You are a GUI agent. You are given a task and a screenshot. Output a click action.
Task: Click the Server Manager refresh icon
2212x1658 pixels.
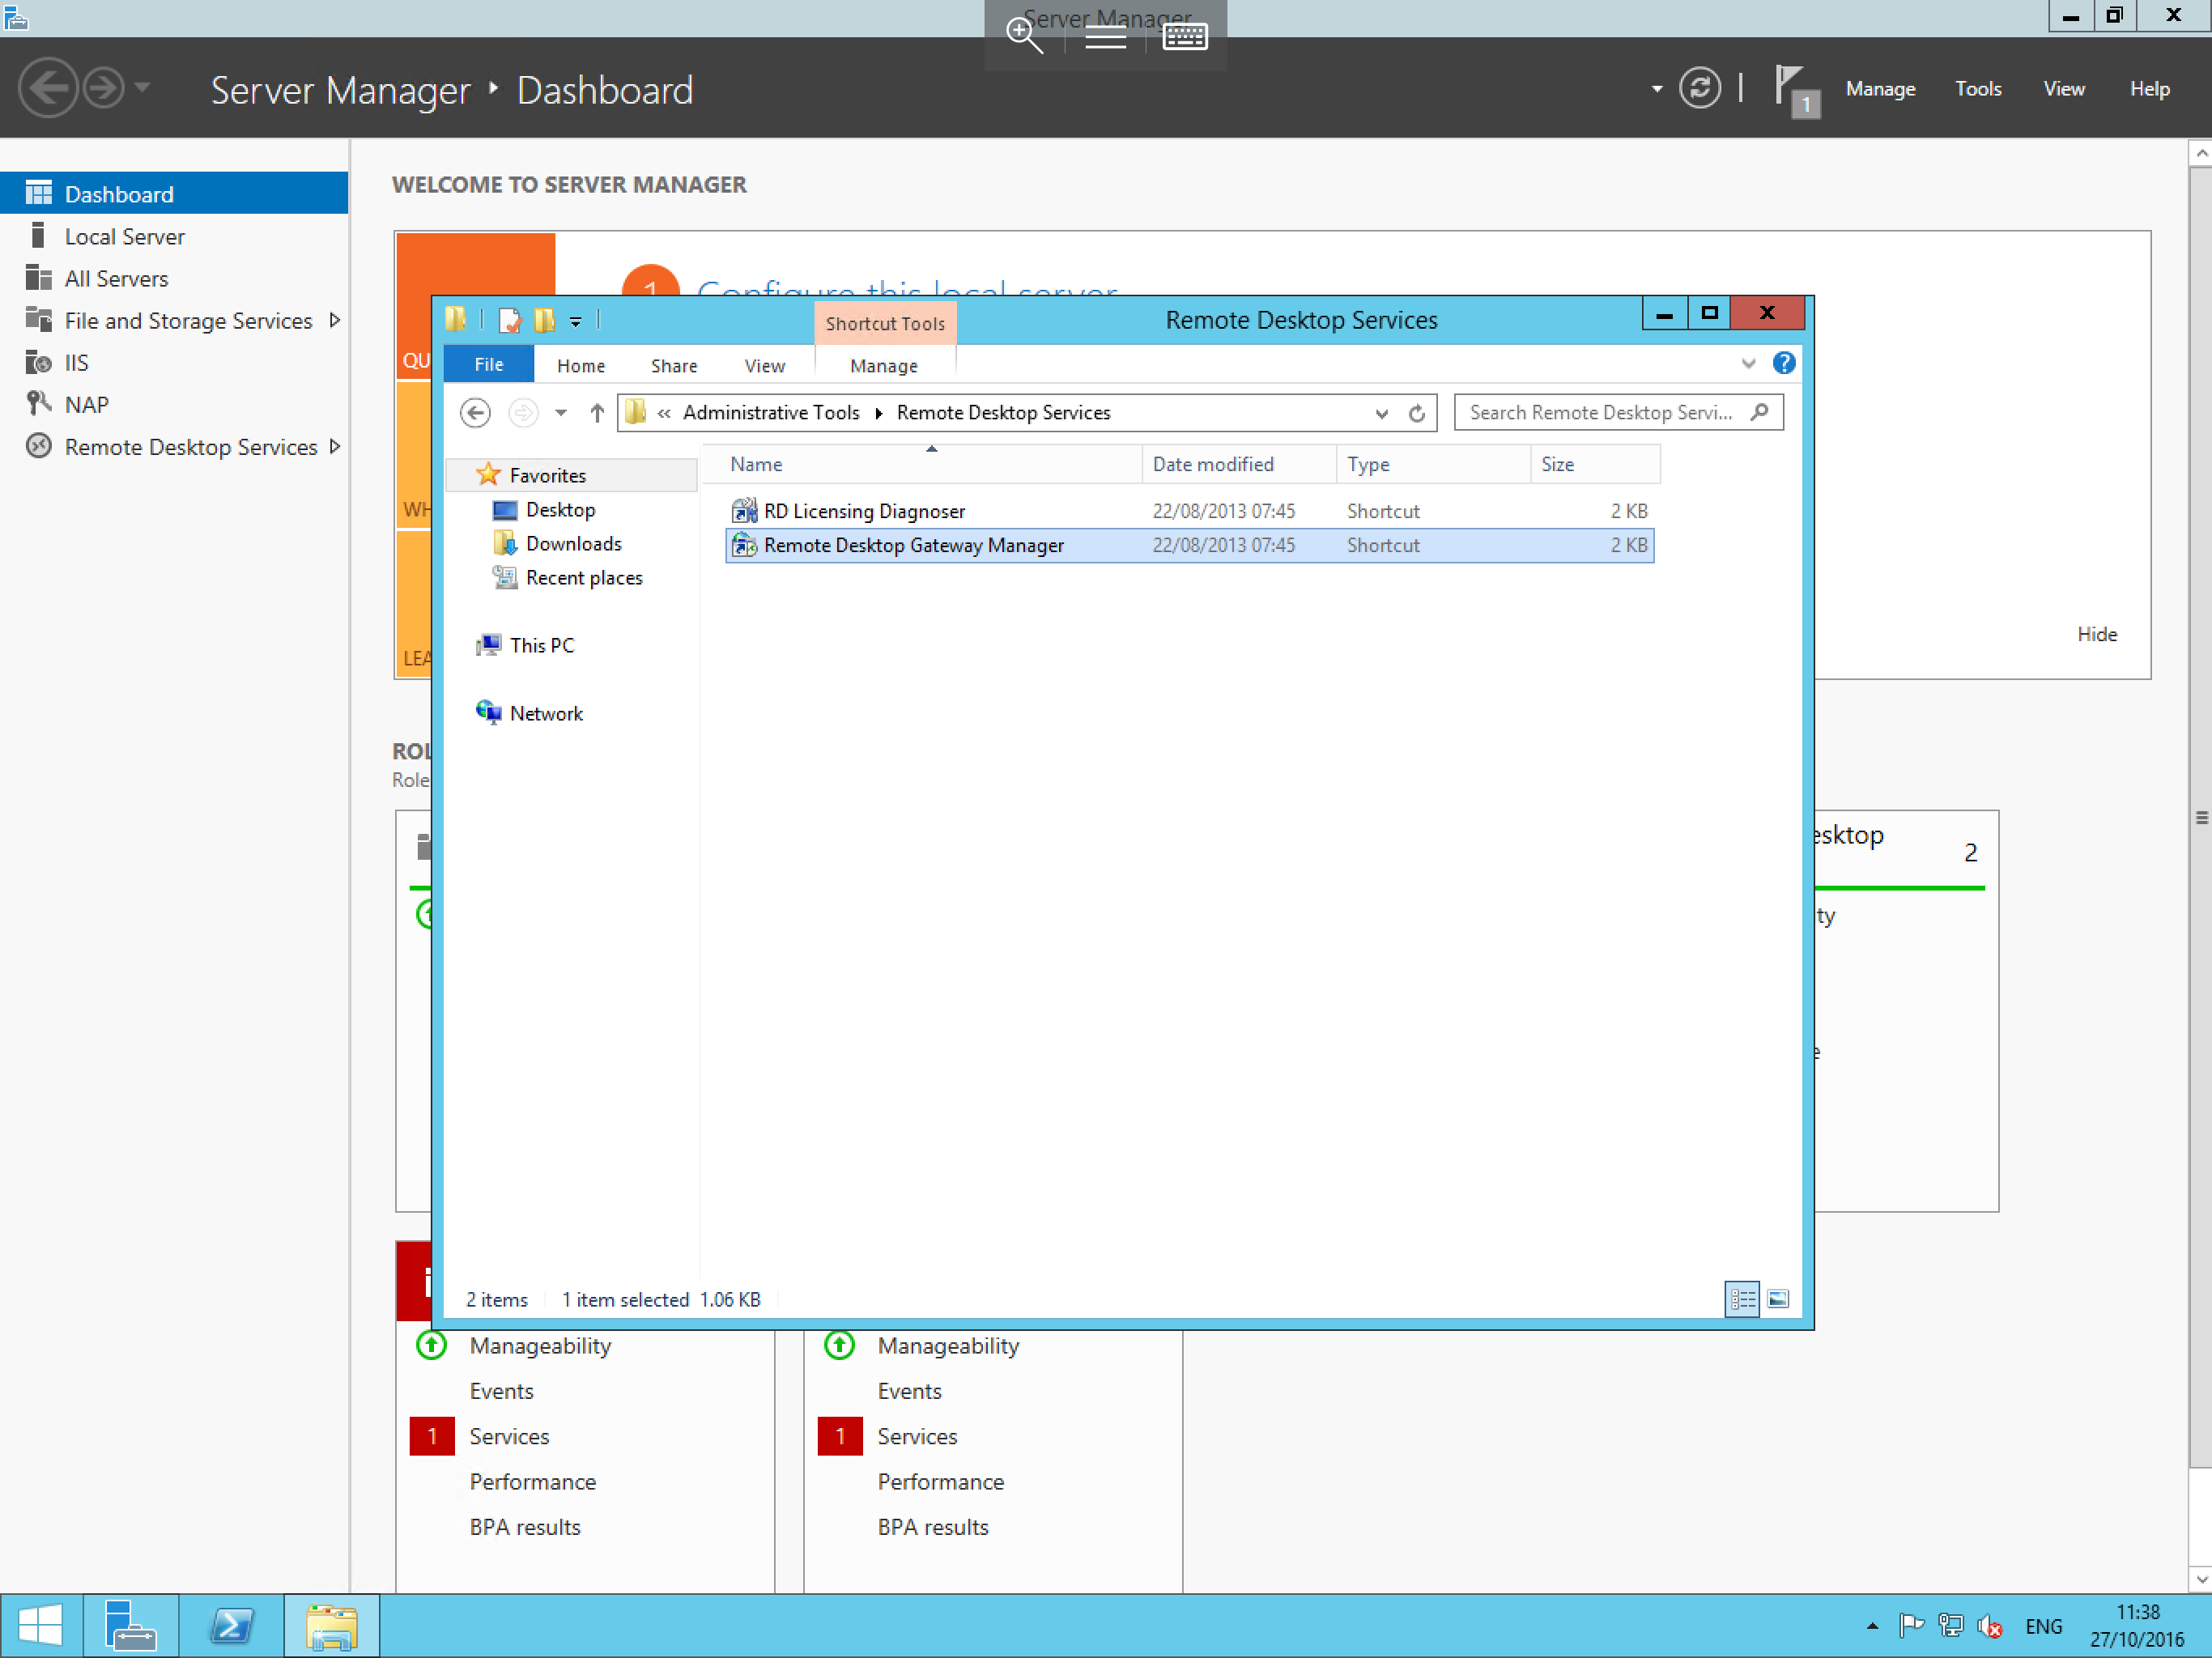(x=1699, y=89)
